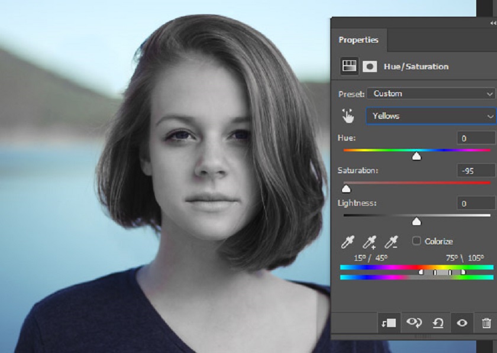This screenshot has height=353, width=497.
Task: Select the Add to Sample eyedropper
Action: (370, 242)
